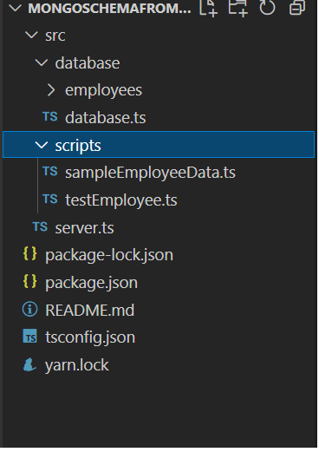Click the New File icon in explorer header

pyautogui.click(x=208, y=8)
